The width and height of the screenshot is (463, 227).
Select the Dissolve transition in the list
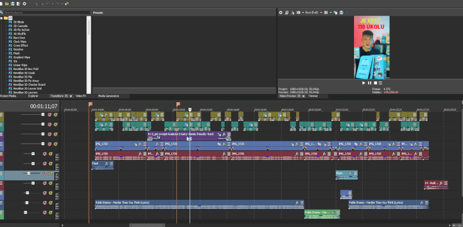coord(16,49)
